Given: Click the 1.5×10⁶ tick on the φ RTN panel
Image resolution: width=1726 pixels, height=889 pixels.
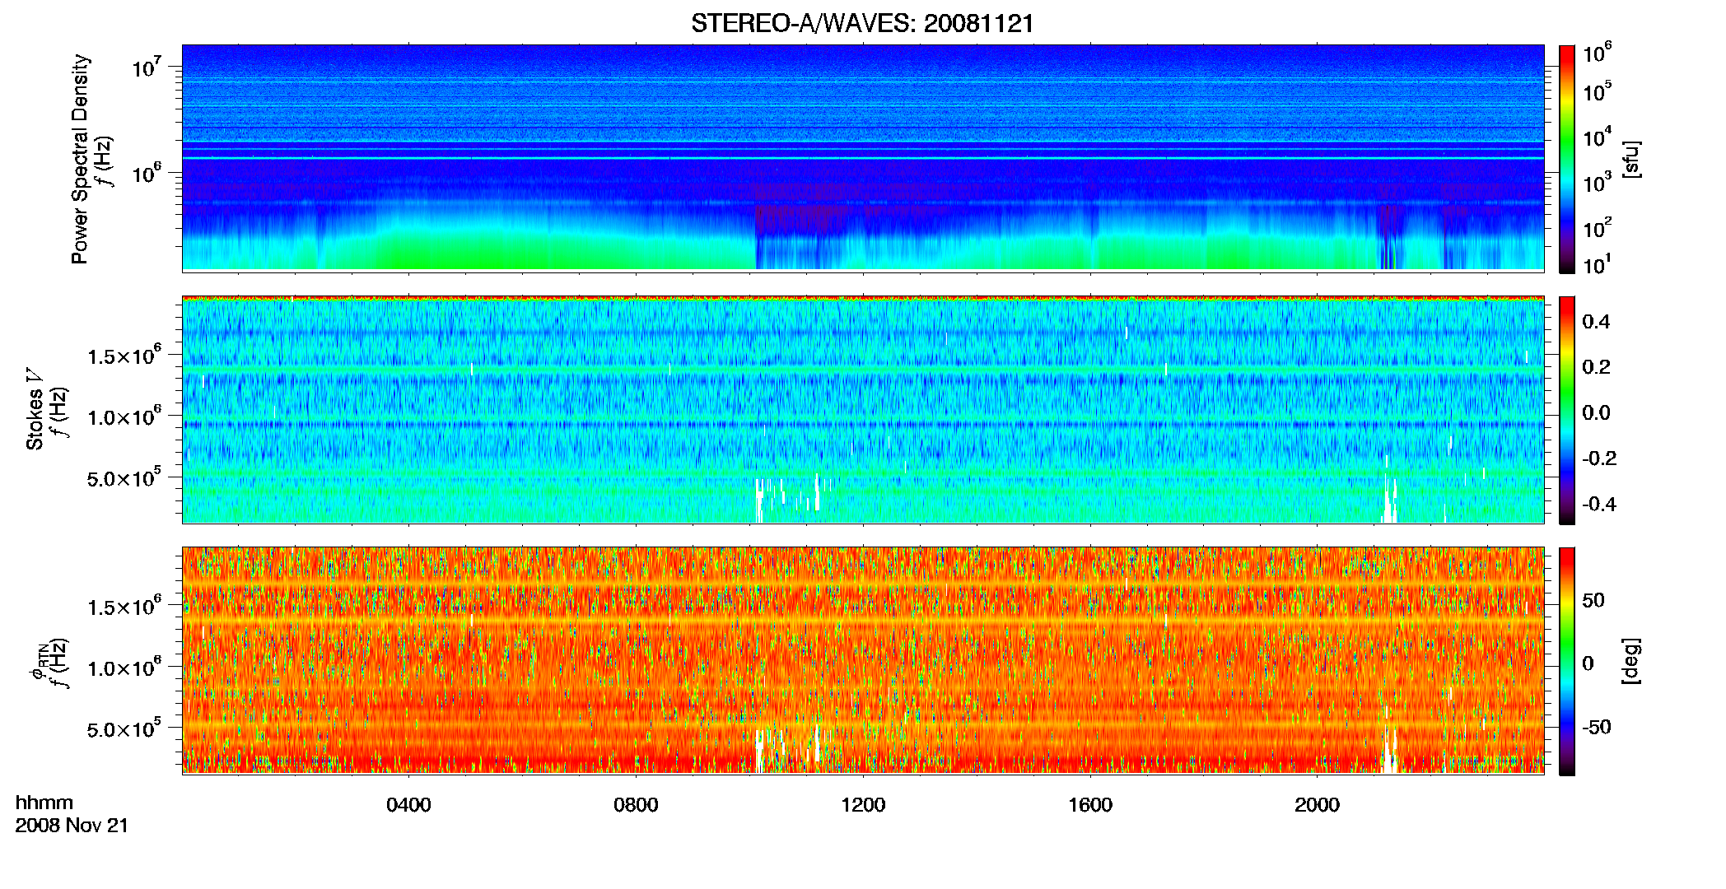Looking at the screenshot, I should tap(124, 606).
